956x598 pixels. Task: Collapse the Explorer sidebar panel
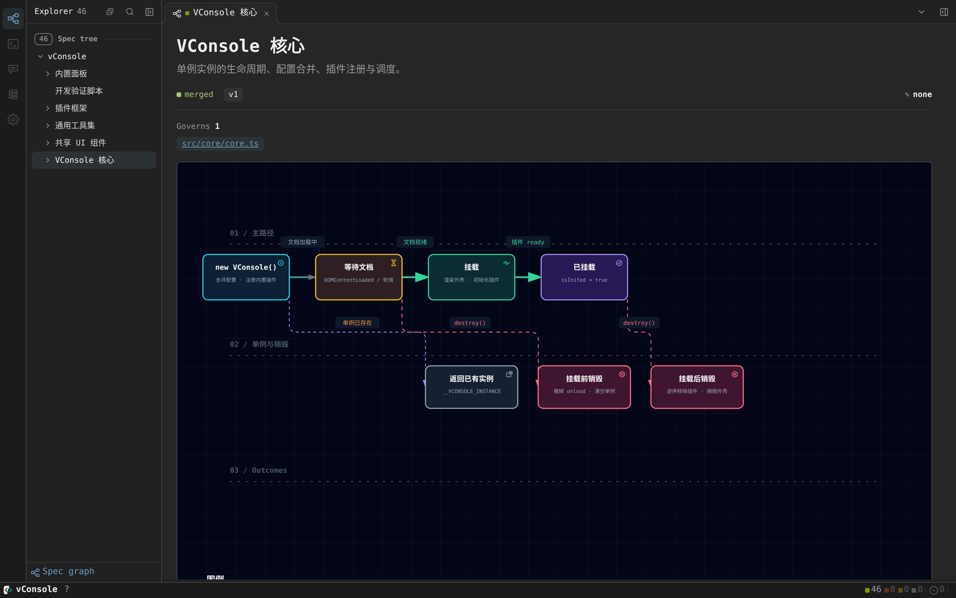(149, 12)
